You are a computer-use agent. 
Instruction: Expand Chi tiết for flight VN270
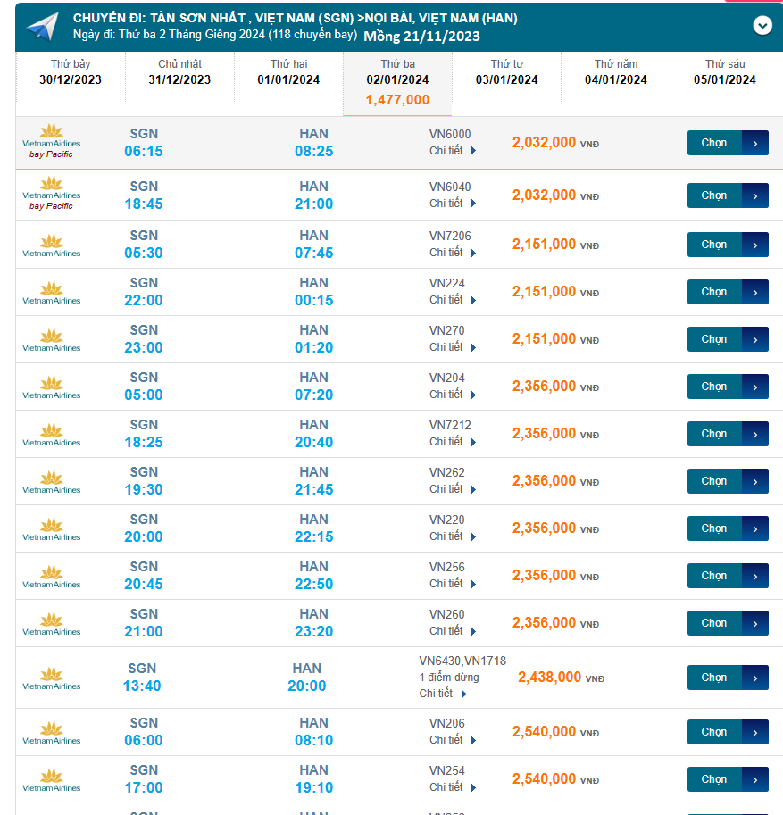(453, 347)
